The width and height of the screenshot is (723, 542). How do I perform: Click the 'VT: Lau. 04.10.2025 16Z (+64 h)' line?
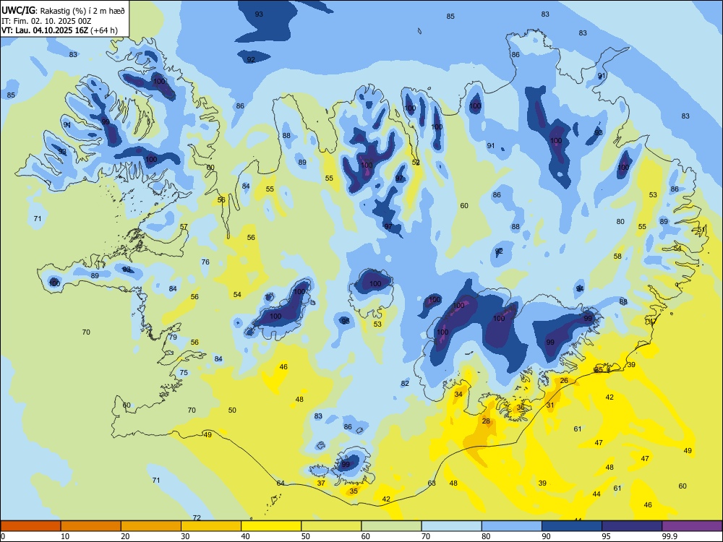point(59,30)
